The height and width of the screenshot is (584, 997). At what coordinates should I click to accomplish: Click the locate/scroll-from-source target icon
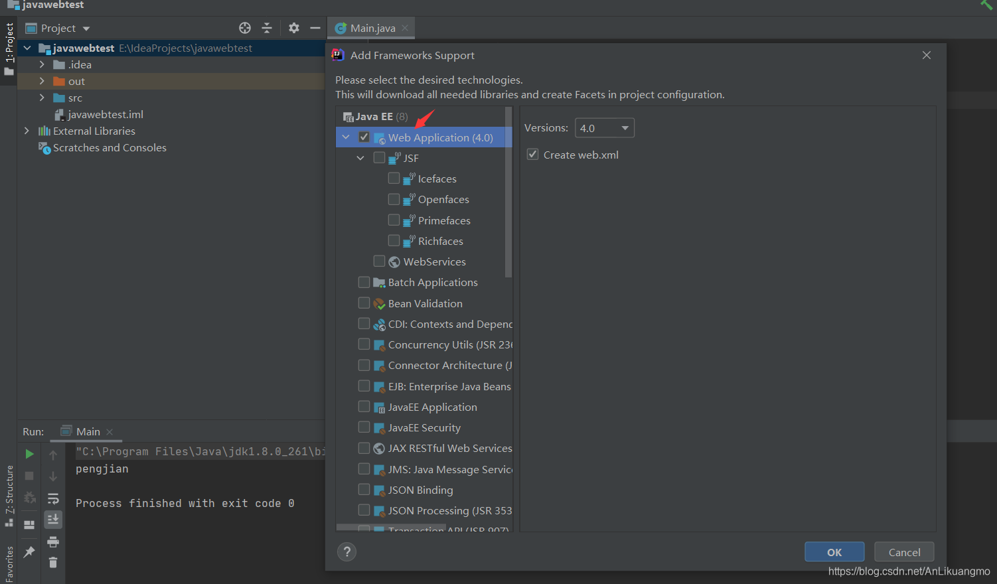click(245, 28)
